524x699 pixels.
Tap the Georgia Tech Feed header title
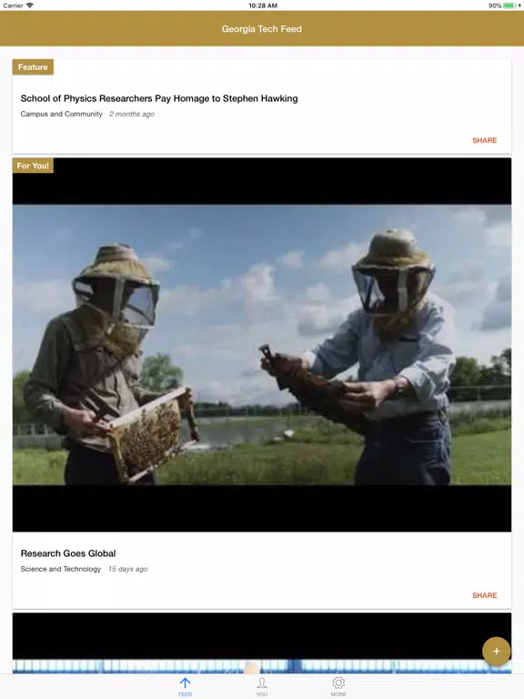pos(262,29)
